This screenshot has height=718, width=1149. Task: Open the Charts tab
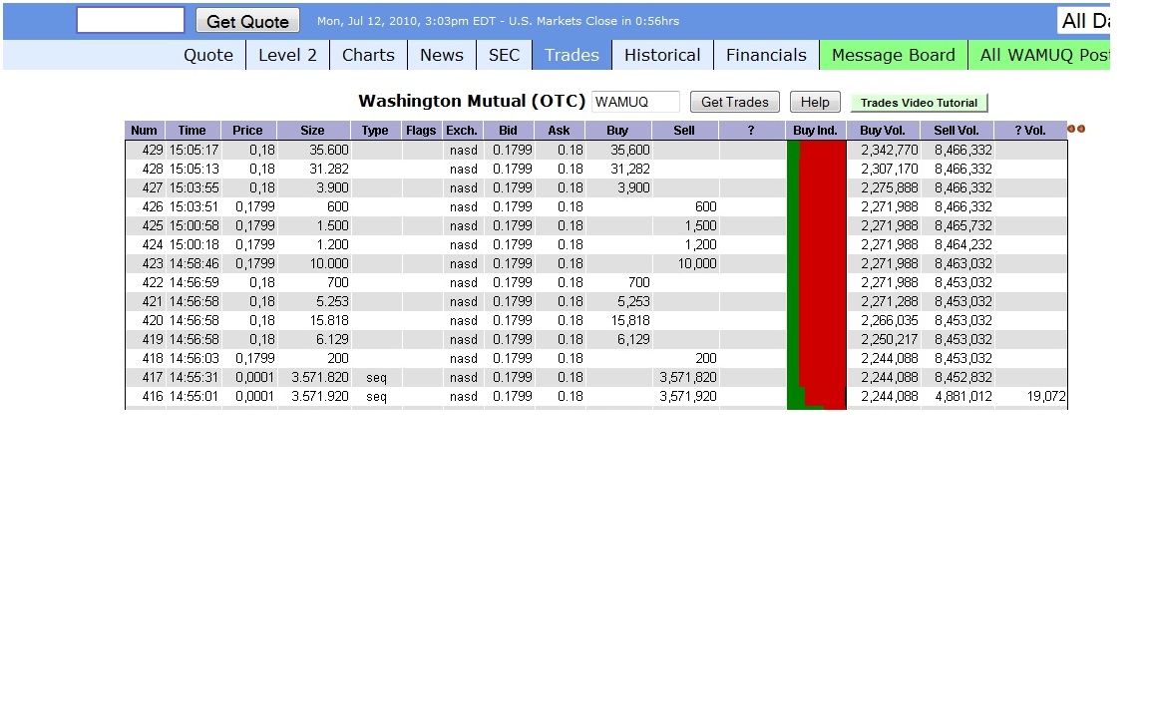point(368,55)
